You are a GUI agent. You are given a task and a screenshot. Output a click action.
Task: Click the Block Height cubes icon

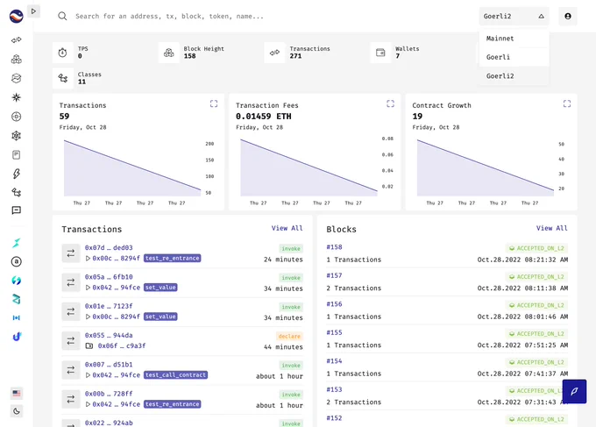169,53
